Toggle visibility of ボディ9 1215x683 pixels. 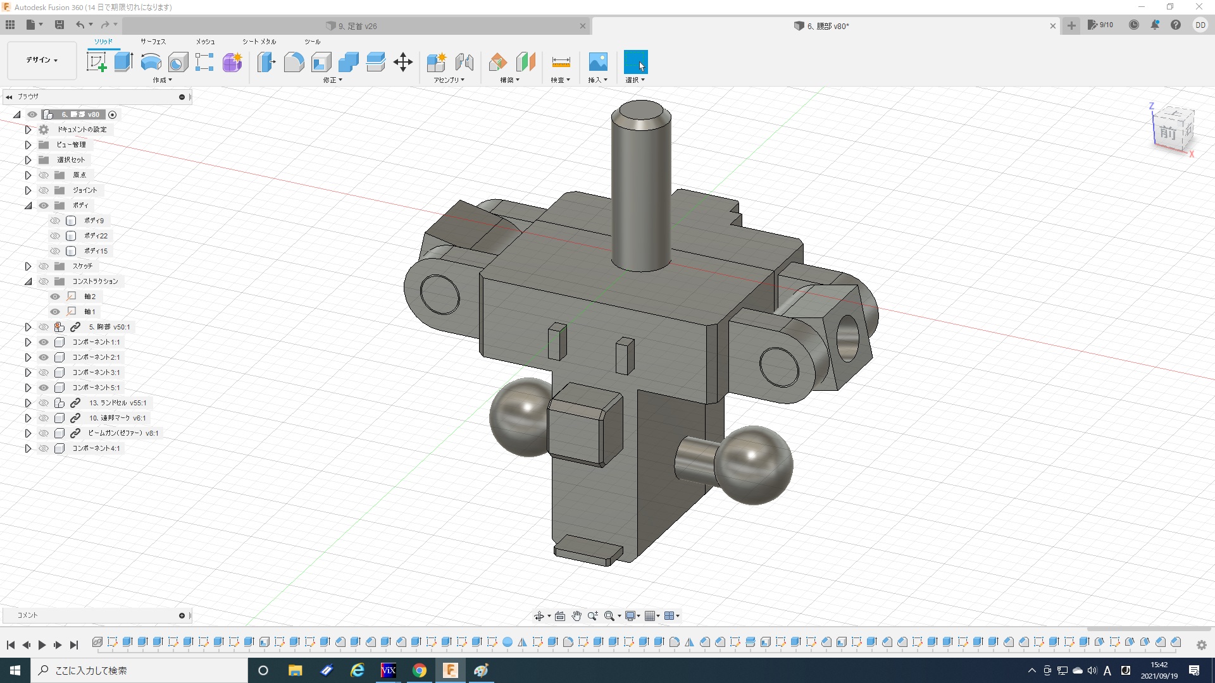[55, 221]
